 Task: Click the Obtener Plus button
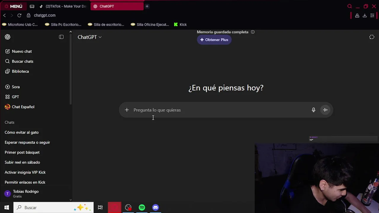214,40
